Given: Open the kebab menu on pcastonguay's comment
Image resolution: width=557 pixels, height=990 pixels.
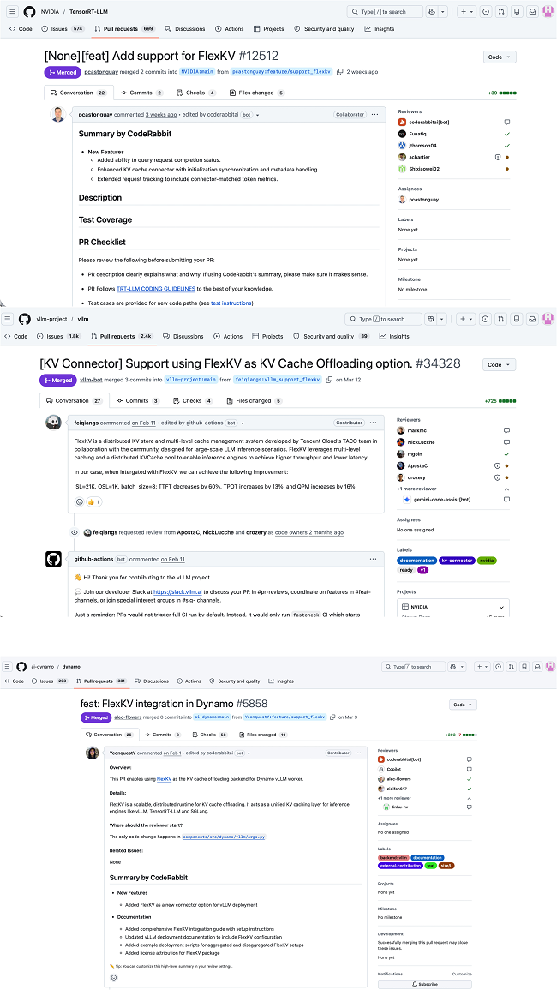Looking at the screenshot, I should click(374, 115).
